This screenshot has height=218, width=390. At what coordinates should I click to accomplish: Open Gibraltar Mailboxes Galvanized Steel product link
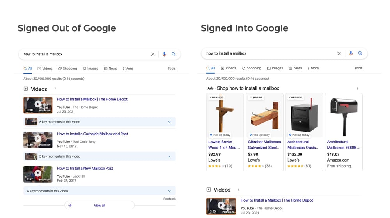point(264,145)
